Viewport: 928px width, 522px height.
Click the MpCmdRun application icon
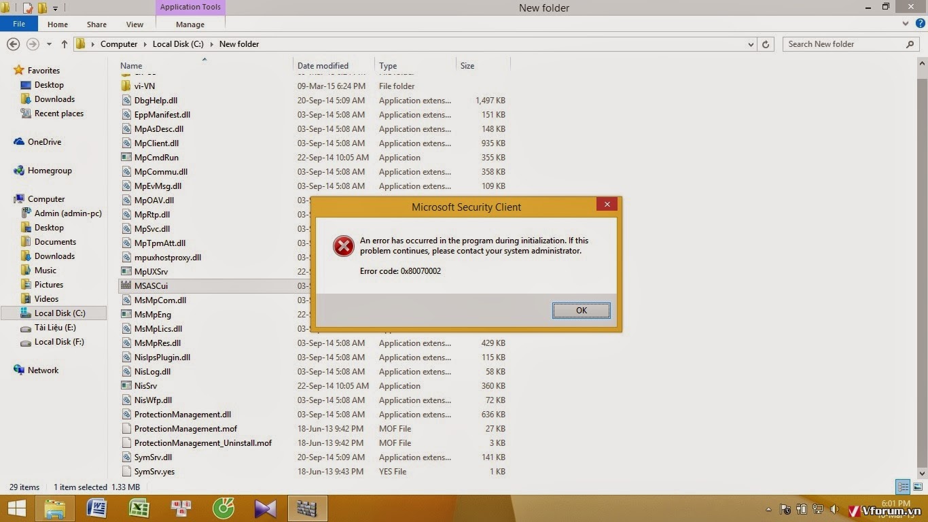coord(126,157)
